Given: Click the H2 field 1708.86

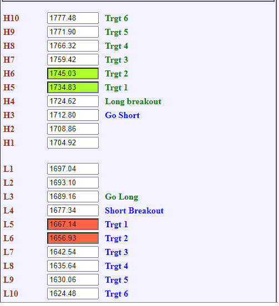Looking at the screenshot, I should click(73, 129).
